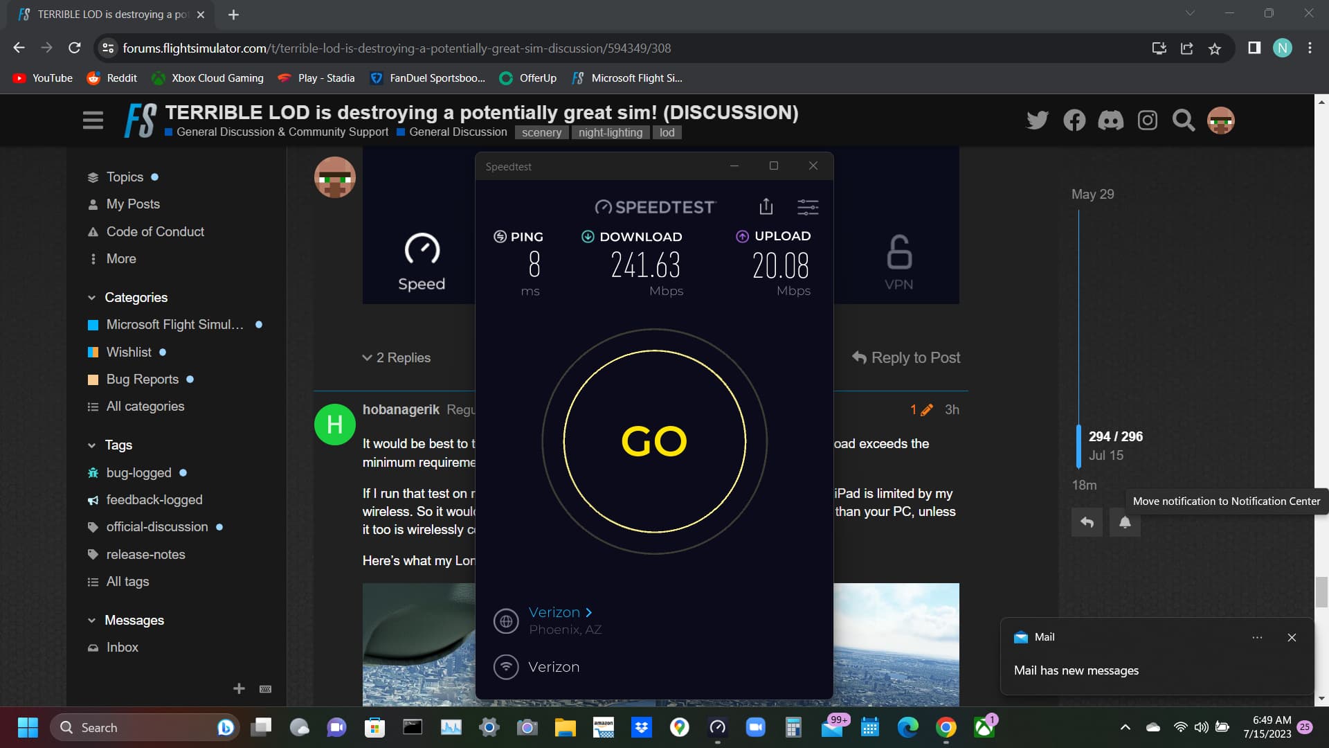Screen dimensions: 1329x748
Task: Open the Code of Conduct page
Action: click(x=155, y=231)
